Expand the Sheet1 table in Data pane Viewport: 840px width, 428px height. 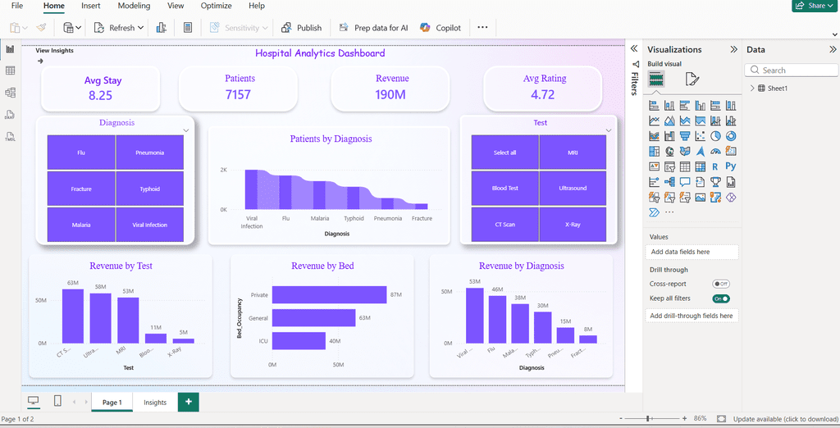tap(752, 89)
